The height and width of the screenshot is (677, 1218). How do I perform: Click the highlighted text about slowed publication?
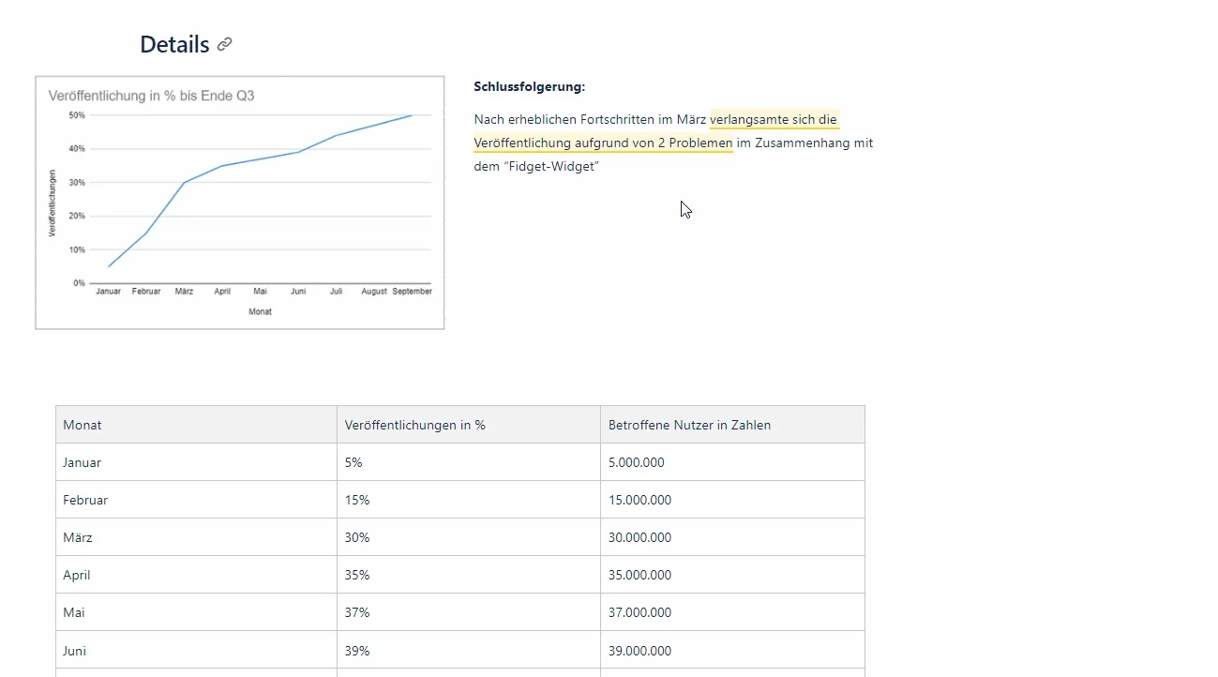point(656,131)
